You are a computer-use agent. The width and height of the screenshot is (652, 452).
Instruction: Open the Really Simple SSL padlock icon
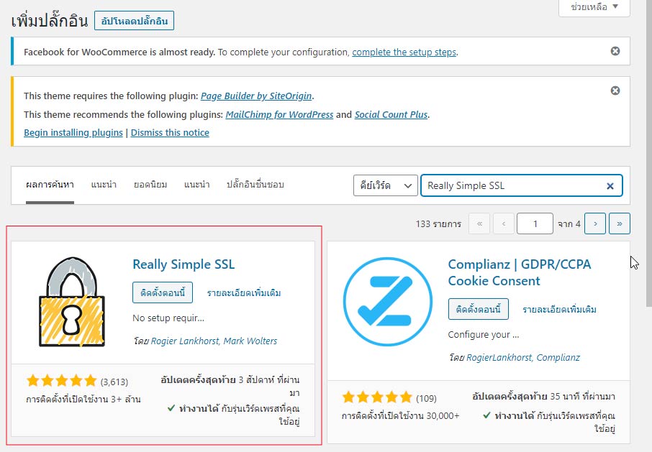[71, 302]
